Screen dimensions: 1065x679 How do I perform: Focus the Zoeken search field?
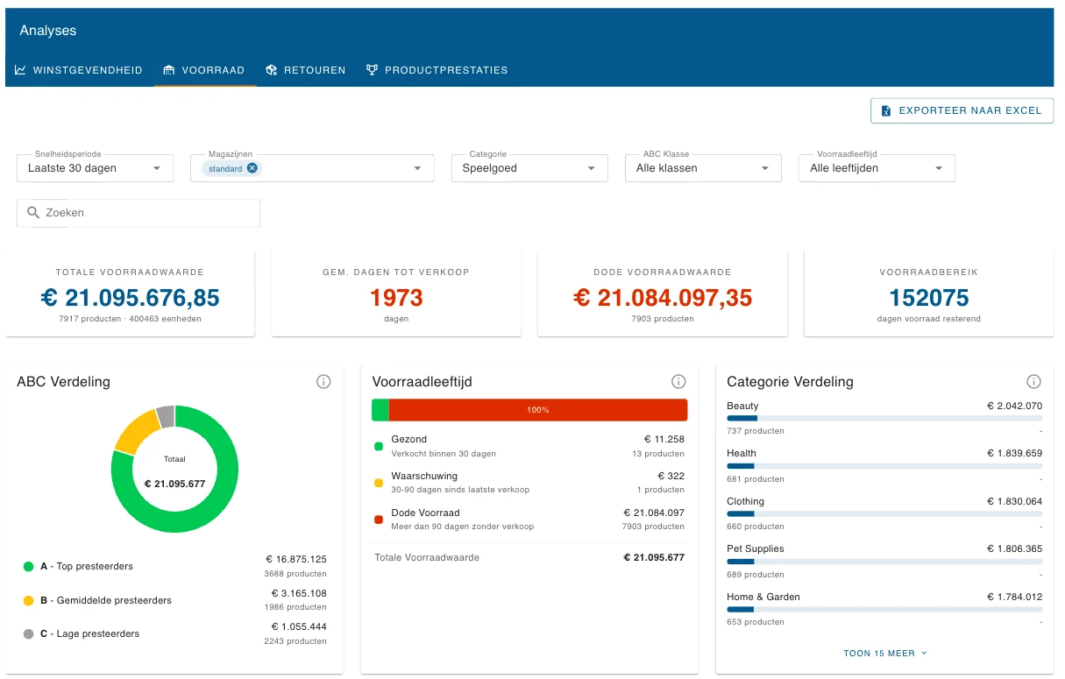pos(138,213)
